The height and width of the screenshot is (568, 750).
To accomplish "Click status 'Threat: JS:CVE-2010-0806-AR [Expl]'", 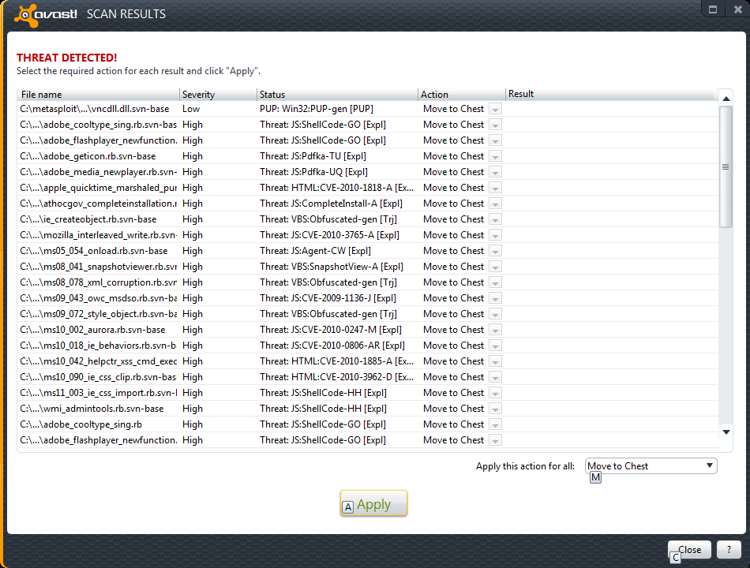I will pyautogui.click(x=332, y=346).
